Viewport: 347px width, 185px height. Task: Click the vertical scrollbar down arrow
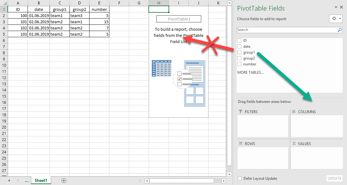tap(229, 174)
